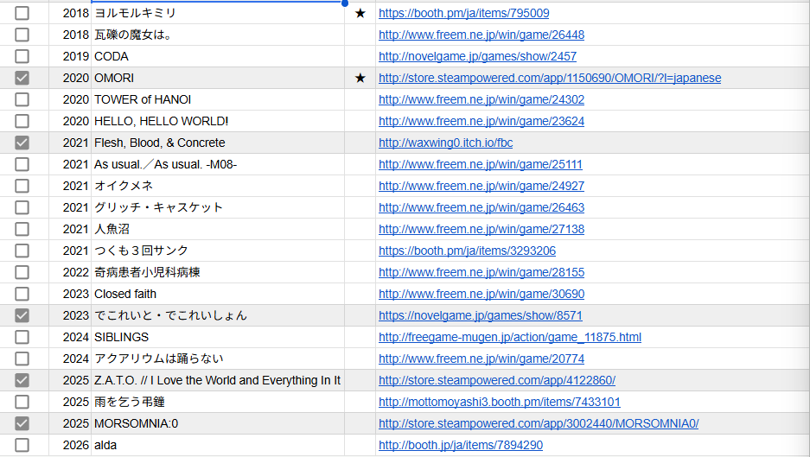Open freem.ne.jp game/25111 link
Image resolution: width=810 pixels, height=457 pixels.
click(x=481, y=164)
